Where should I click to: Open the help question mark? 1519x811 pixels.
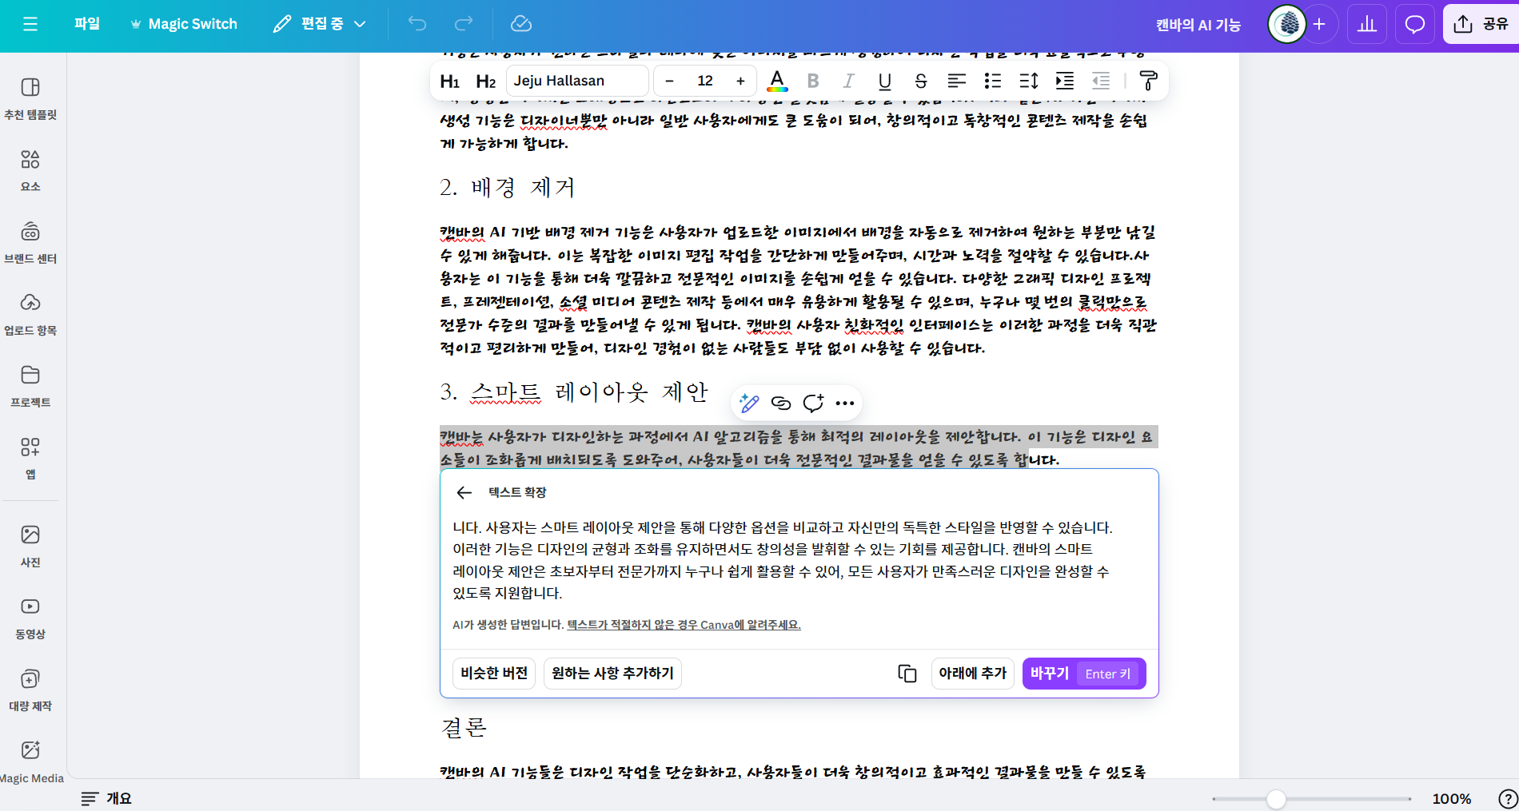coord(1507,799)
